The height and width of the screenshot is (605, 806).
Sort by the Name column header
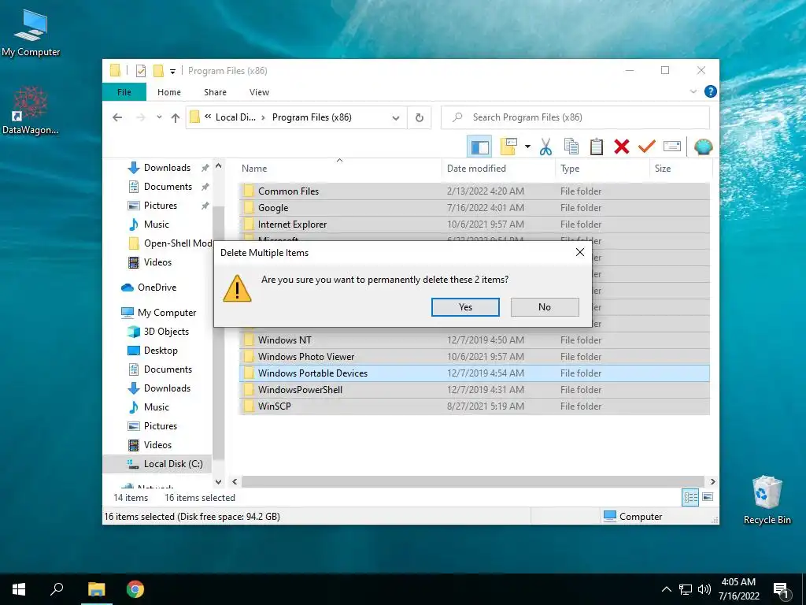pyautogui.click(x=339, y=169)
